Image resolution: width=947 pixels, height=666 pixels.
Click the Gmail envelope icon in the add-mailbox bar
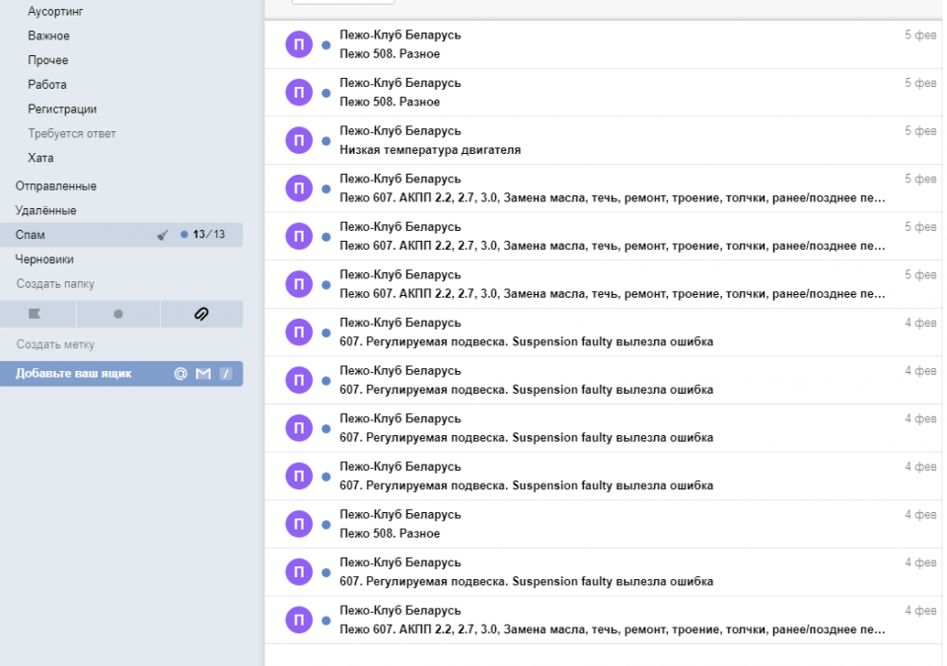click(203, 373)
